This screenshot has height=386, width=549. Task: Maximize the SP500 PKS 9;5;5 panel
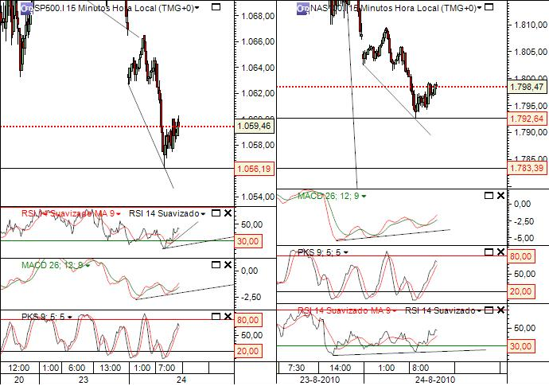click(216, 317)
